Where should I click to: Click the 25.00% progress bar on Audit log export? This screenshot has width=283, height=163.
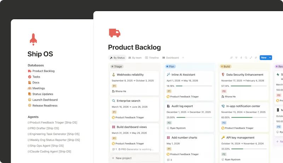194,117
